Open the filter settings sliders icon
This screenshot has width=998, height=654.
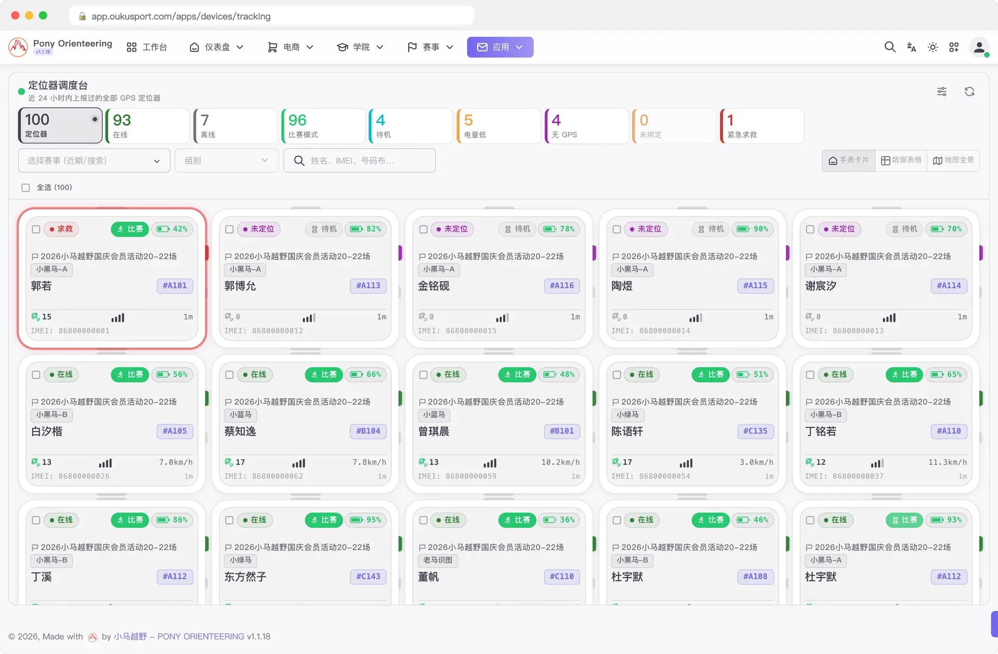(942, 91)
